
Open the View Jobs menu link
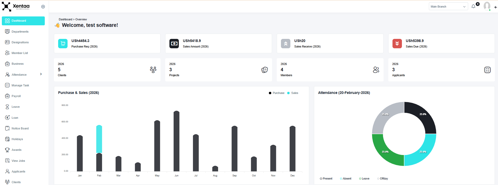tap(18, 161)
